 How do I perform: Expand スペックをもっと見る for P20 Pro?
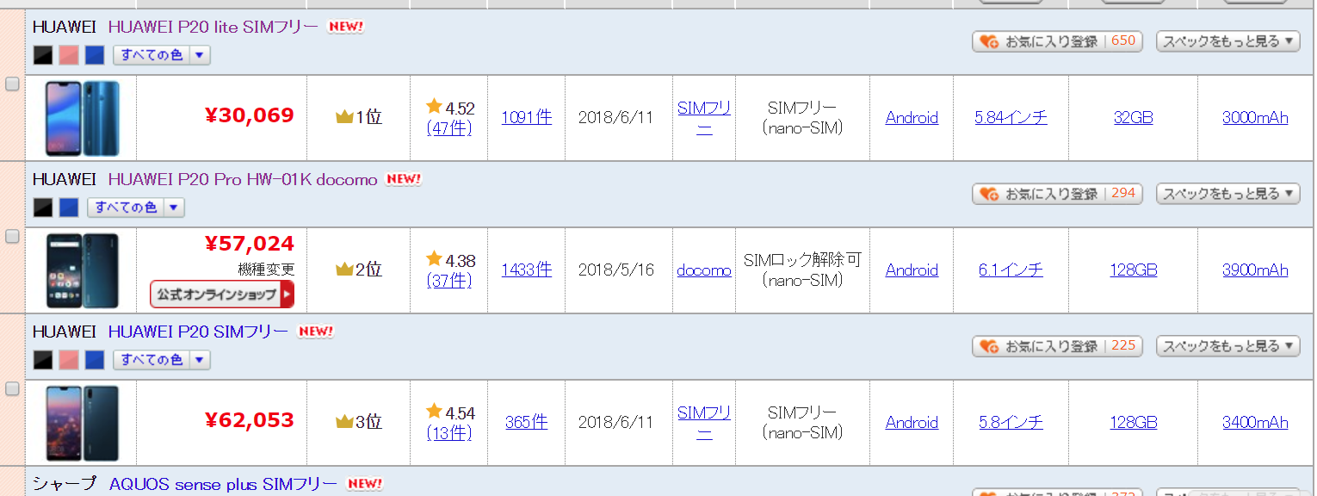tap(1227, 194)
